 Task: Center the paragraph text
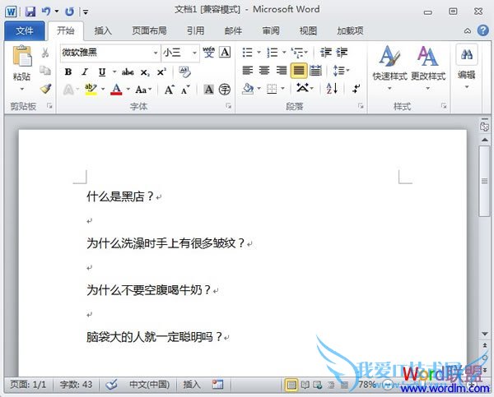pyautogui.click(x=264, y=71)
